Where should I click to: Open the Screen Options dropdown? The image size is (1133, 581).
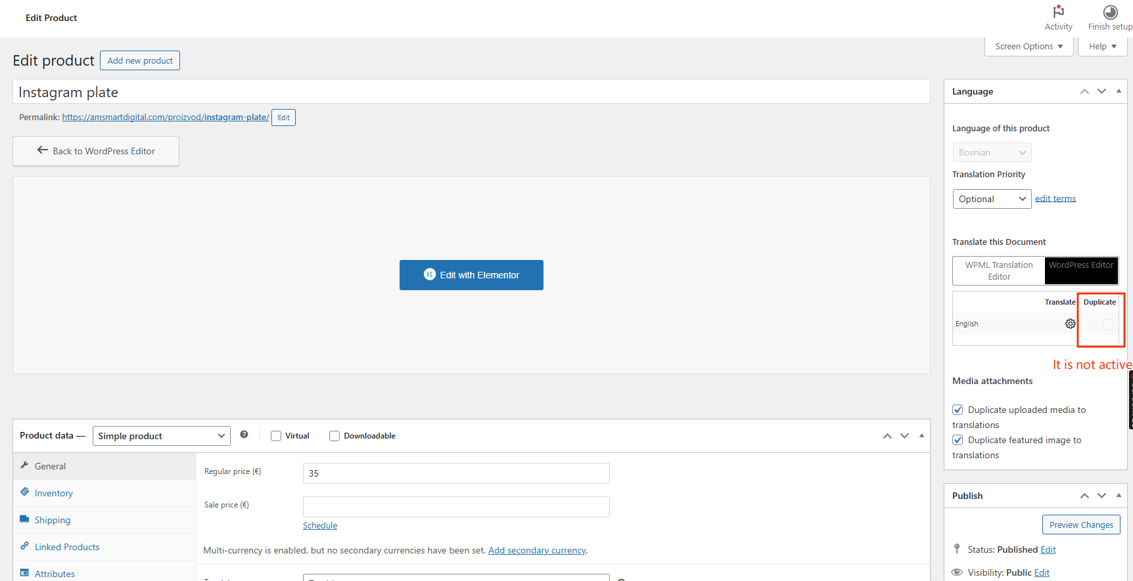click(x=1029, y=47)
